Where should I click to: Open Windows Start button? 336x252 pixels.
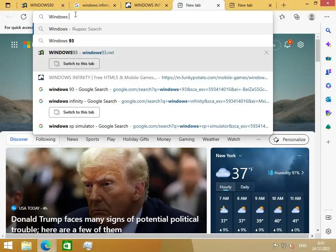coord(8,245)
